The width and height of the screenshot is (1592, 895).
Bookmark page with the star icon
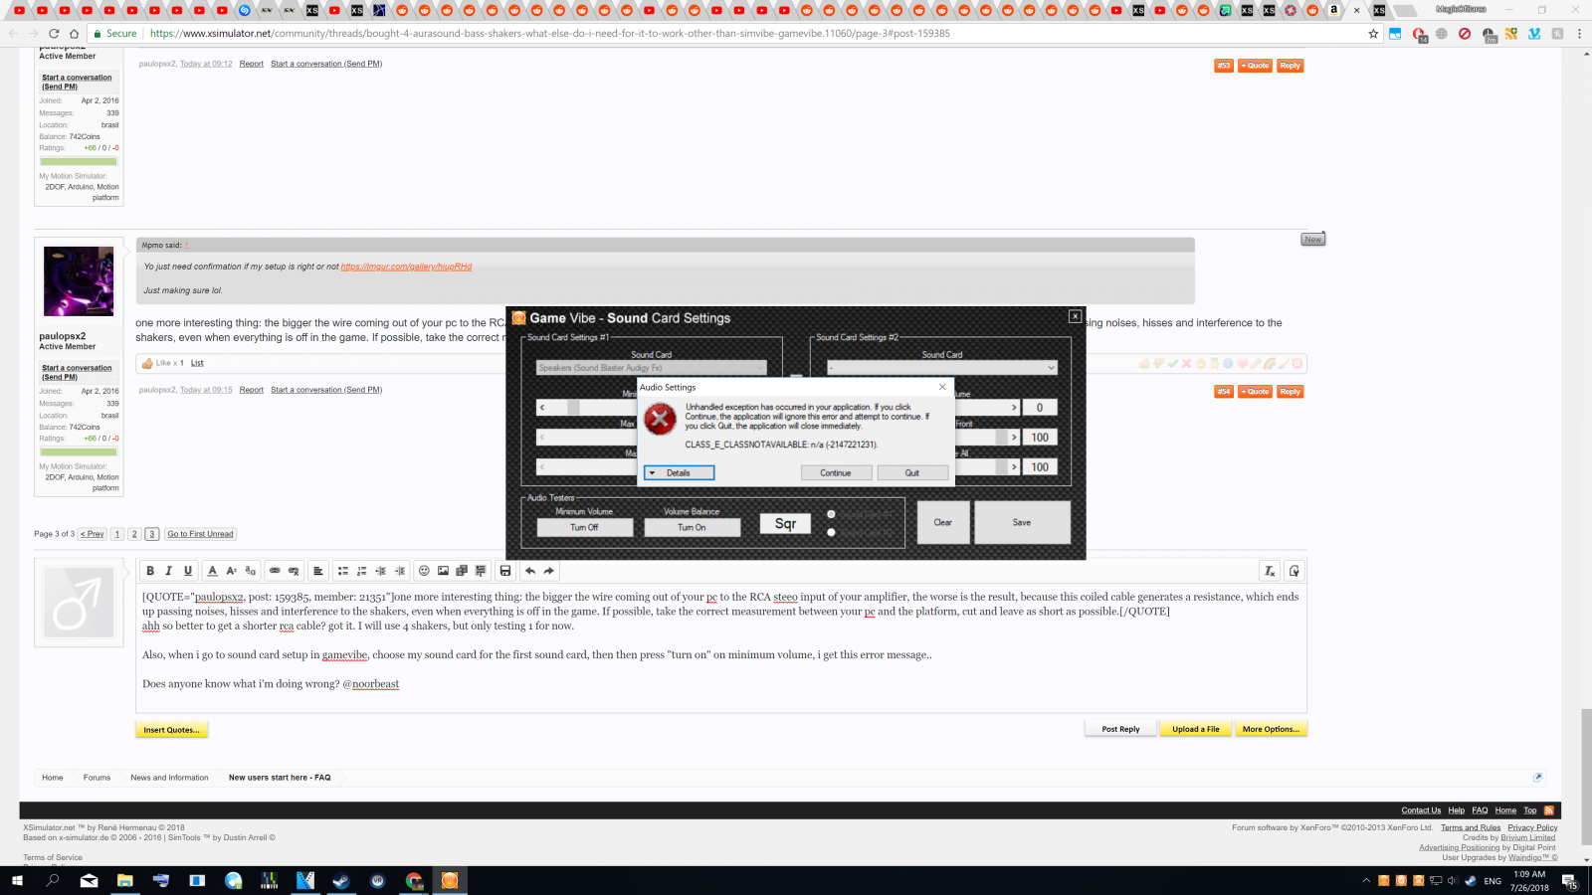(x=1373, y=33)
